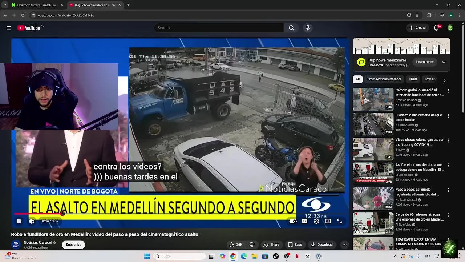The height and width of the screenshot is (262, 465).
Task: Select the From Noticias Caracol chip
Action: coord(384,79)
